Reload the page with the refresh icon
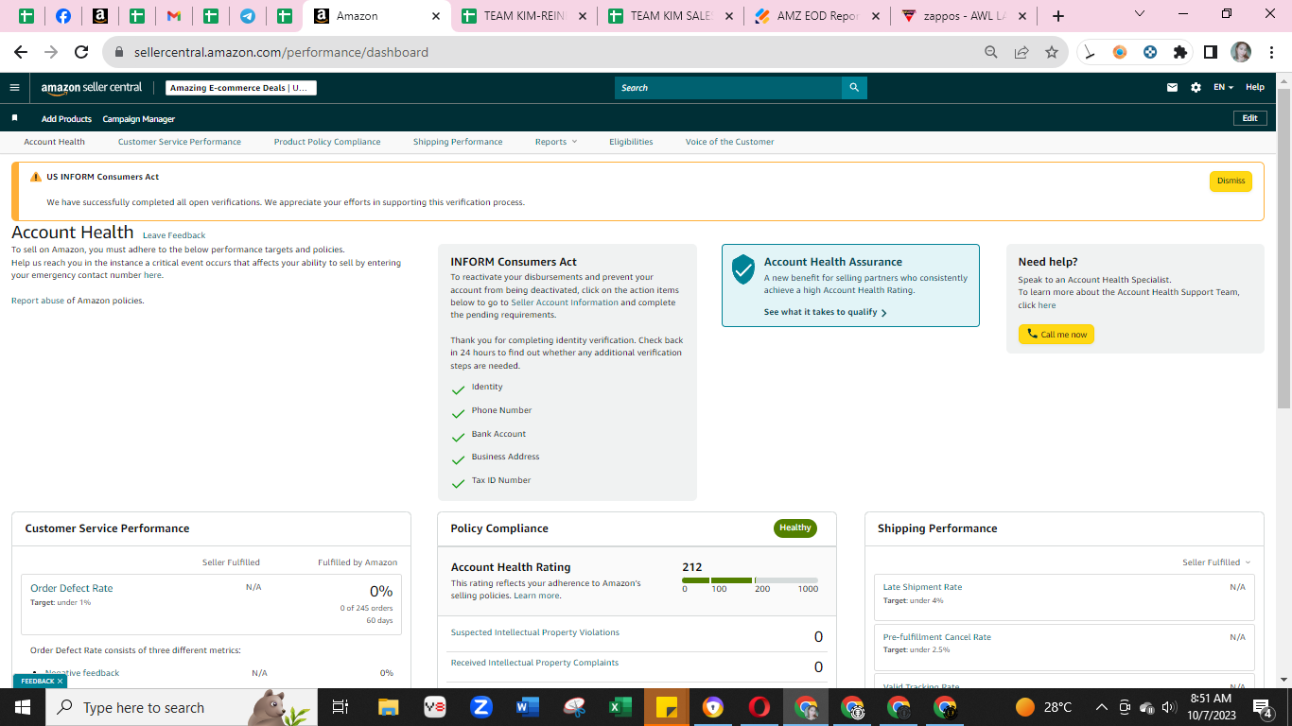The width and height of the screenshot is (1292, 726). coord(81,52)
